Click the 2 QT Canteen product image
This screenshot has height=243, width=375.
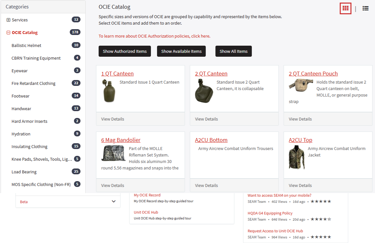pos(204,90)
